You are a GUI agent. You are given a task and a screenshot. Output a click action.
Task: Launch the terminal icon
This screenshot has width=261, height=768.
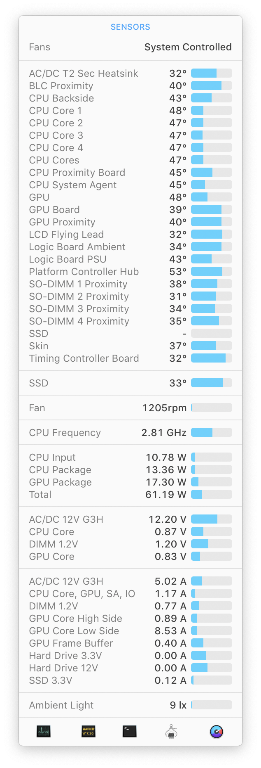pos(129,731)
